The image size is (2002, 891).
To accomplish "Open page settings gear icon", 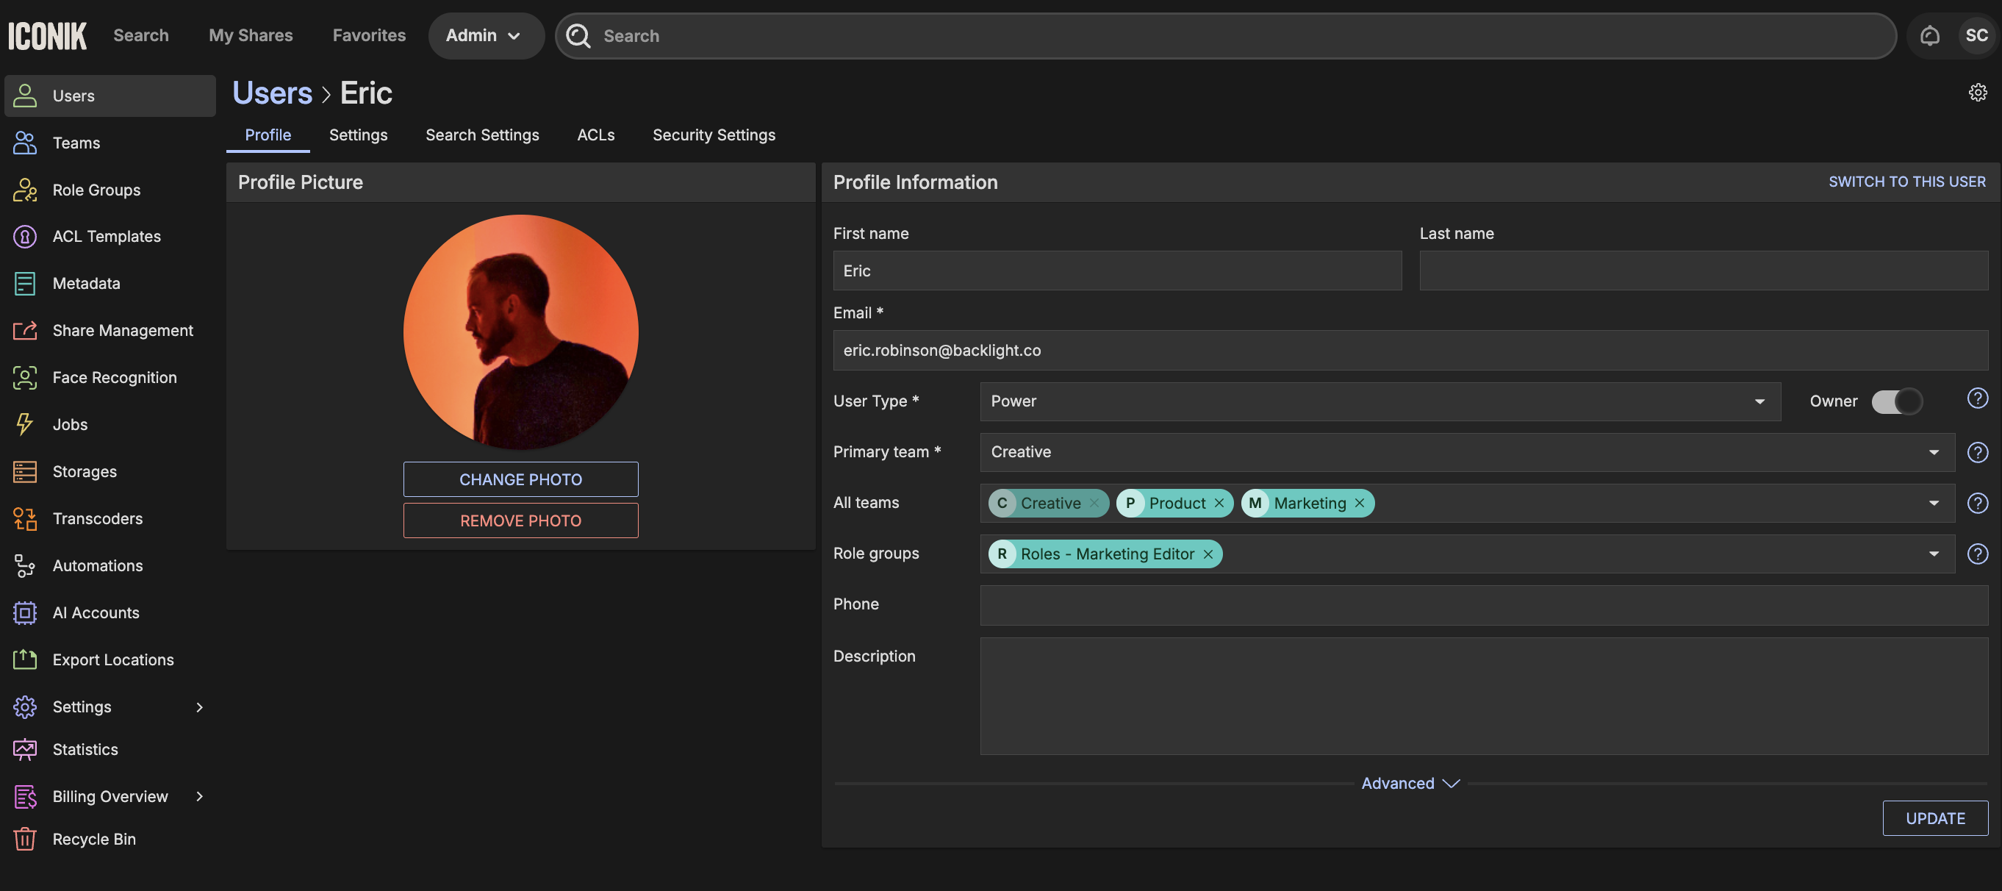I will (x=1977, y=93).
